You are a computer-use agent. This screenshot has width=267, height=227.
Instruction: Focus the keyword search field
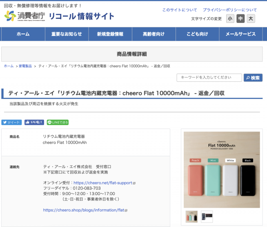pyautogui.click(x=209, y=78)
